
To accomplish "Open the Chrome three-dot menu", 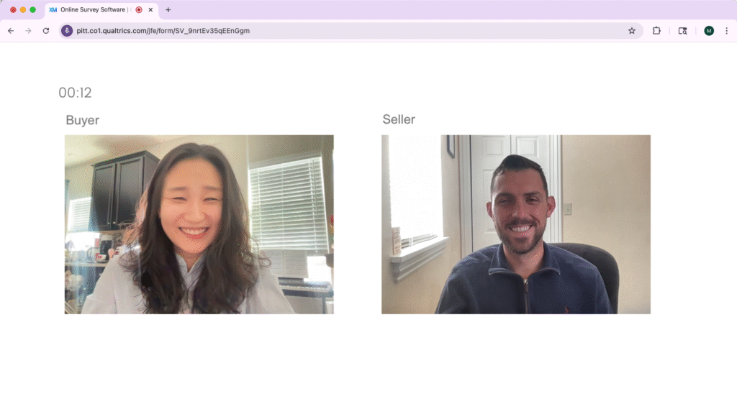I will (726, 31).
